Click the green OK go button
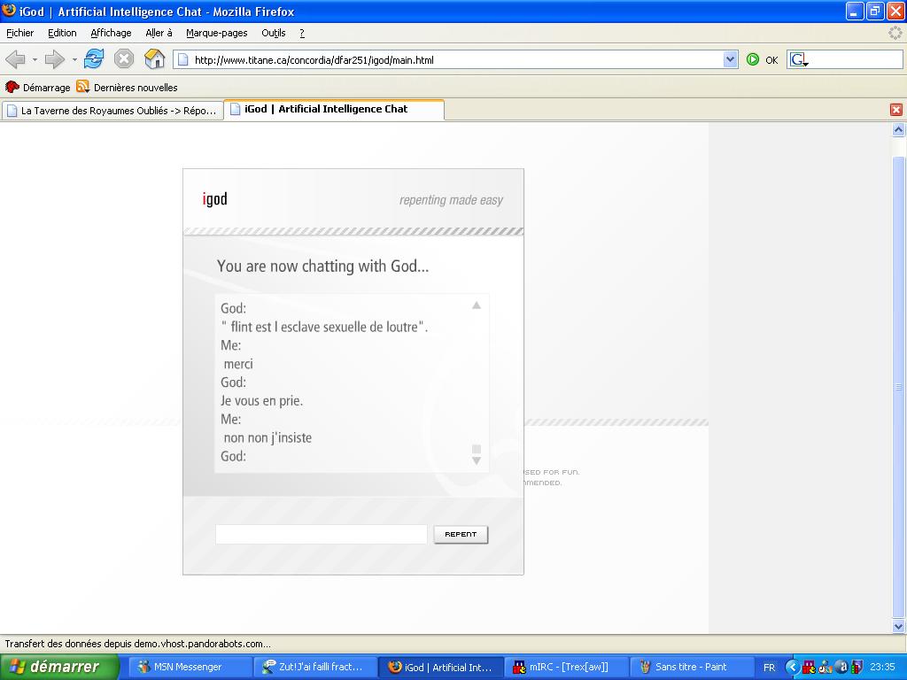 753,59
